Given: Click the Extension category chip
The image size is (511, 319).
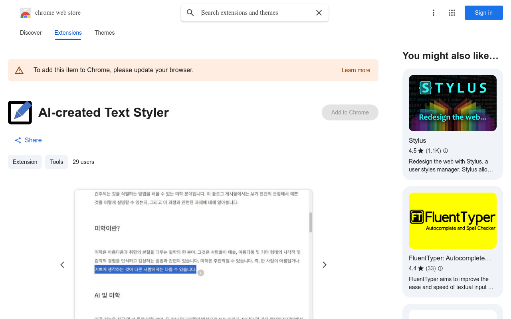Looking at the screenshot, I should (x=25, y=162).
